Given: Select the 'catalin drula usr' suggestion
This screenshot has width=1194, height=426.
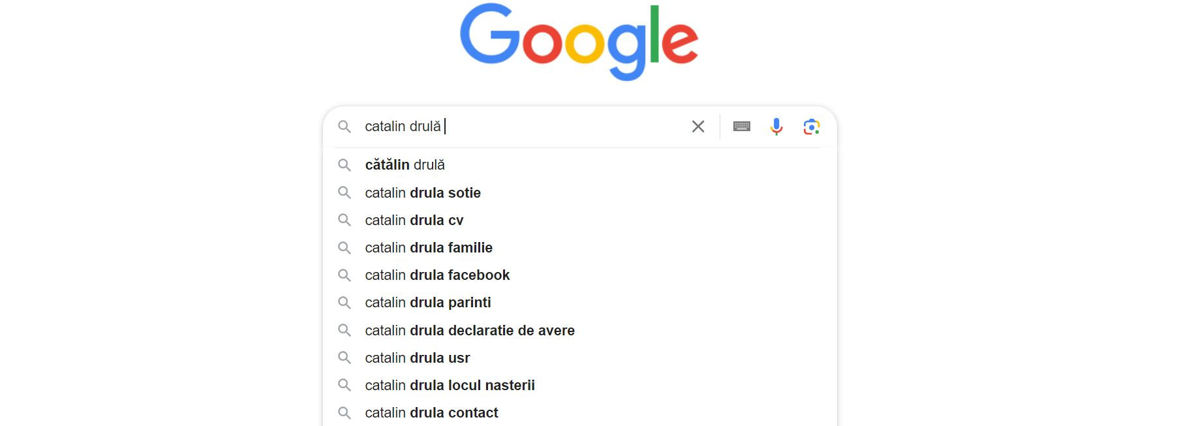Looking at the screenshot, I should (x=417, y=358).
